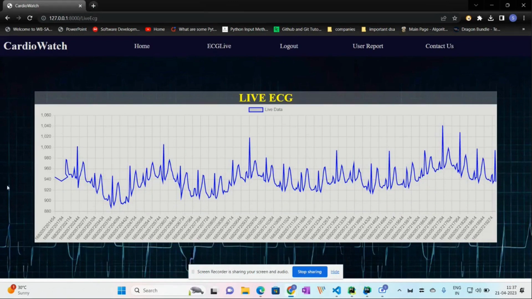Open the three-dot browser menu

pos(524,18)
